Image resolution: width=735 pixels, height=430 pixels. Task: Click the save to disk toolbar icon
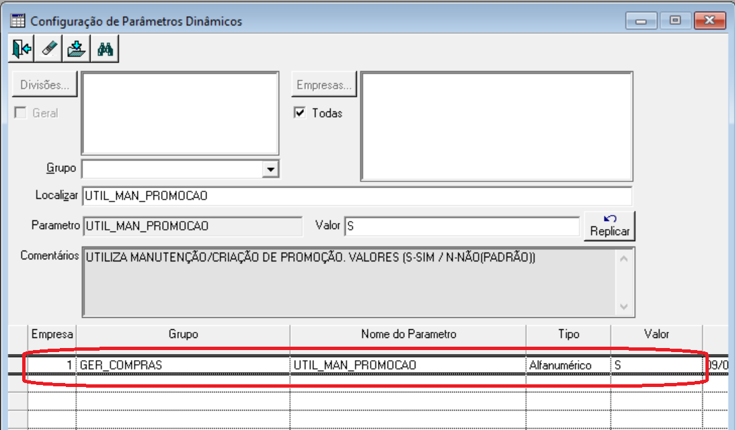coord(77,49)
